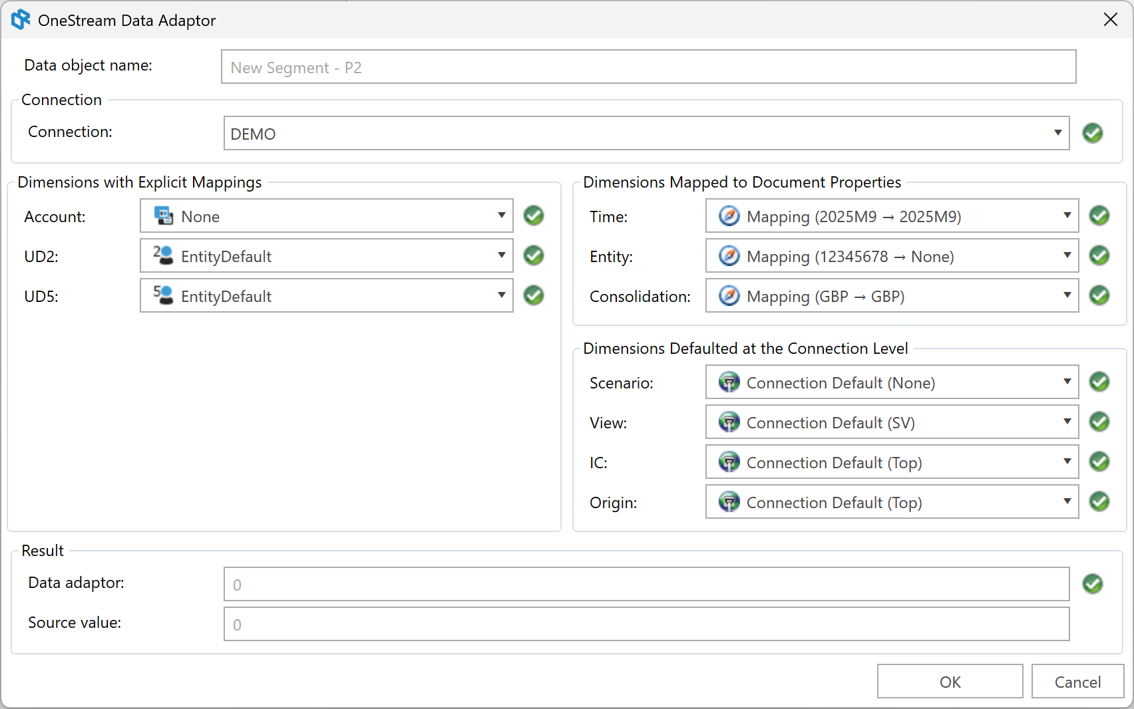Screen dimensions: 1134x709
Task: Click the green check icon beside Scenario
Action: [1099, 382]
